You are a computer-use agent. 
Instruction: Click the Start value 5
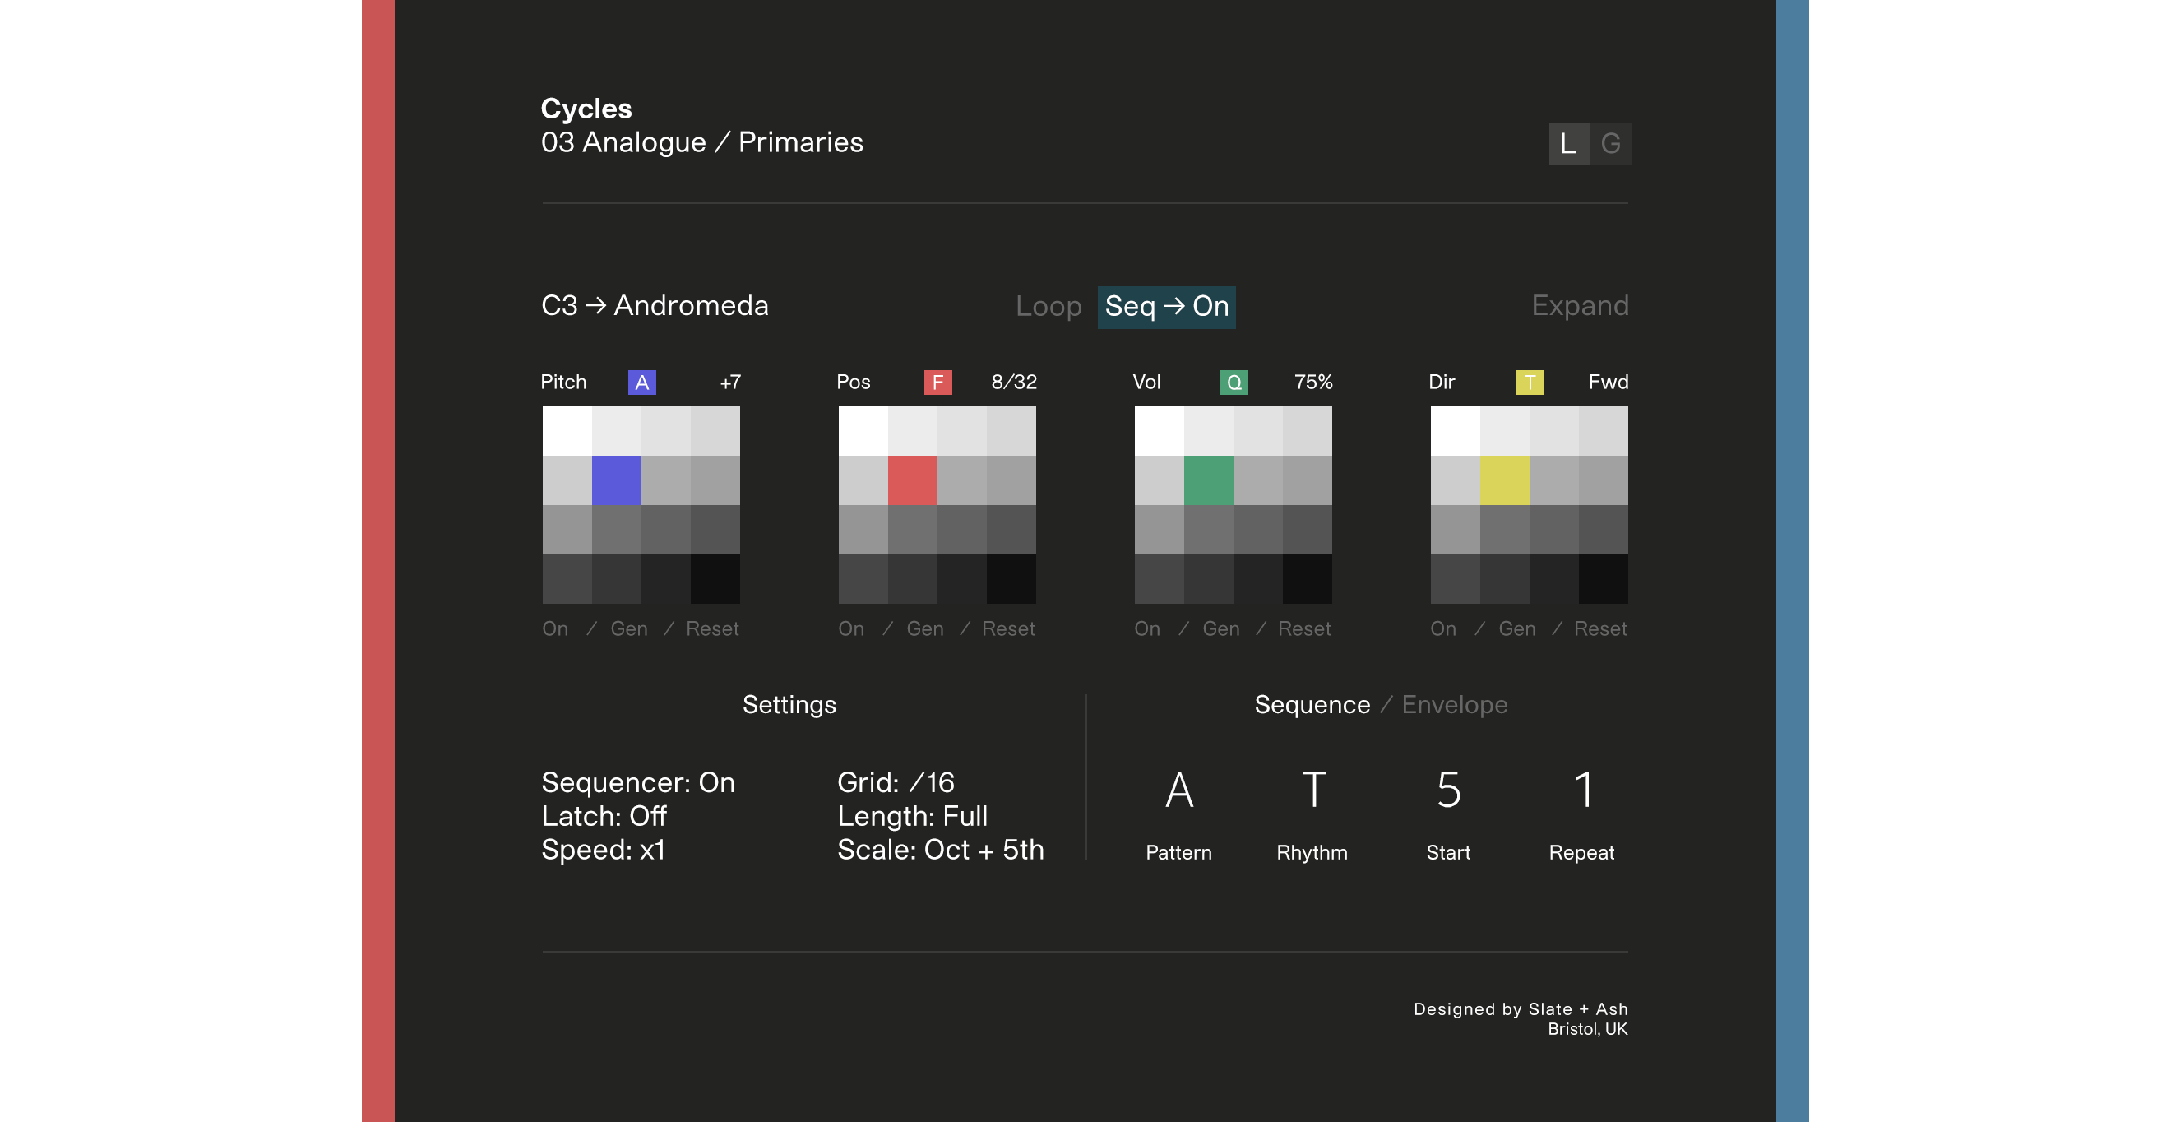[x=1448, y=790]
